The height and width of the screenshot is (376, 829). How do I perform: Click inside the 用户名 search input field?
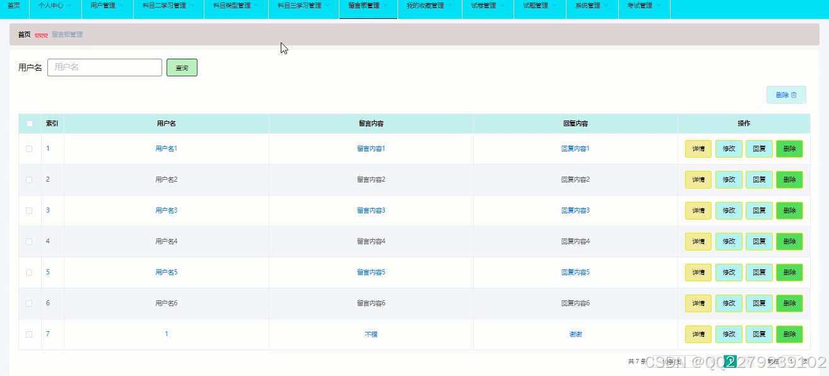[104, 67]
